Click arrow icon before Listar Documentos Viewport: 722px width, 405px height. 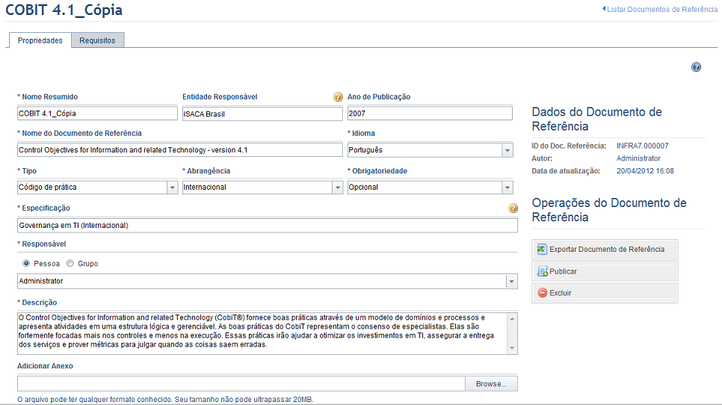point(604,9)
